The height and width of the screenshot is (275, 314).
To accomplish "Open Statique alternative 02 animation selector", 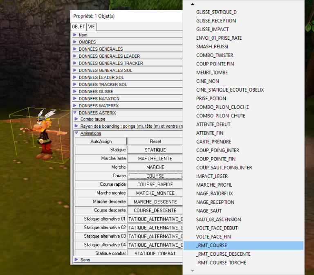I will click(x=155, y=228).
